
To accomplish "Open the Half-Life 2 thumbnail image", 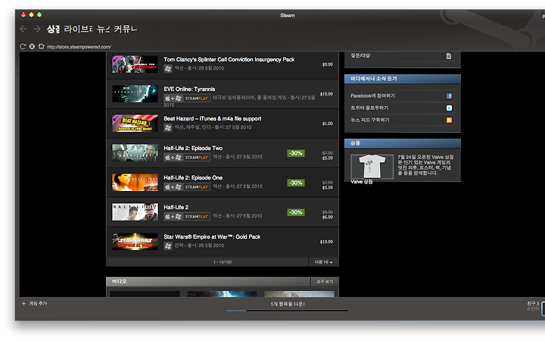I will click(135, 212).
